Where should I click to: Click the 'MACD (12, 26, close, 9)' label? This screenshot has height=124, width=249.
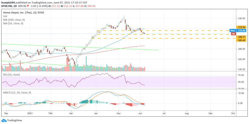17,93
